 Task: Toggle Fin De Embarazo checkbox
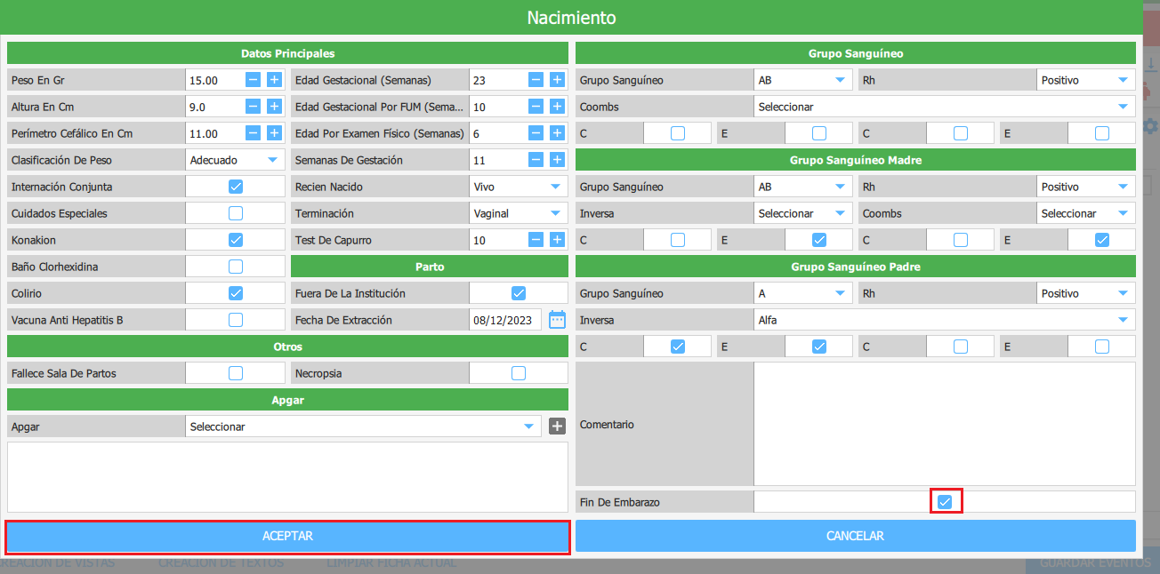click(x=946, y=502)
